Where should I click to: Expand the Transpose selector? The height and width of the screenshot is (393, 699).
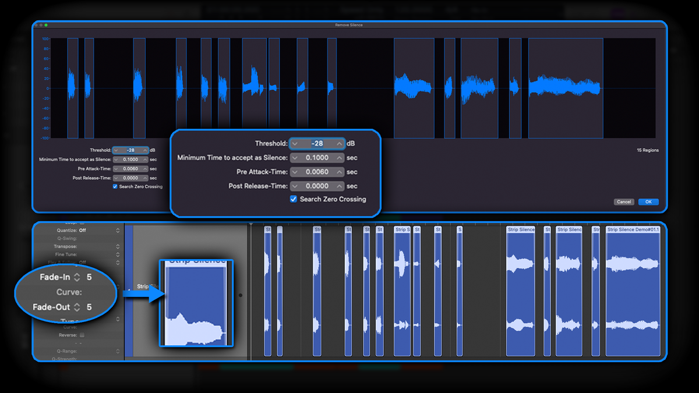pos(119,246)
